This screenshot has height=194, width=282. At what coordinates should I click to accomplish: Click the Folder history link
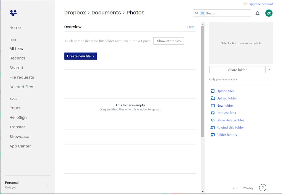tap(227, 135)
